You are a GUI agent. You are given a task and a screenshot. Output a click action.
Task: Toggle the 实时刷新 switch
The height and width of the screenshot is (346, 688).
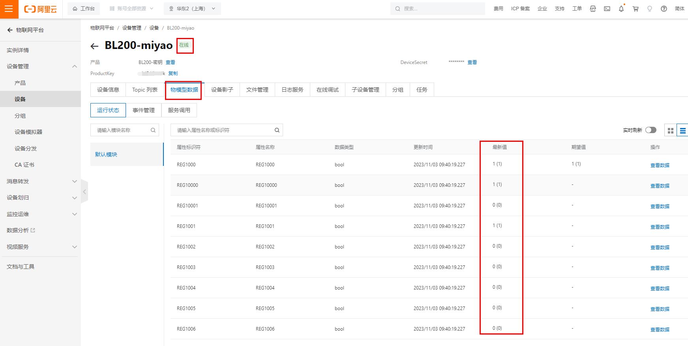click(651, 130)
